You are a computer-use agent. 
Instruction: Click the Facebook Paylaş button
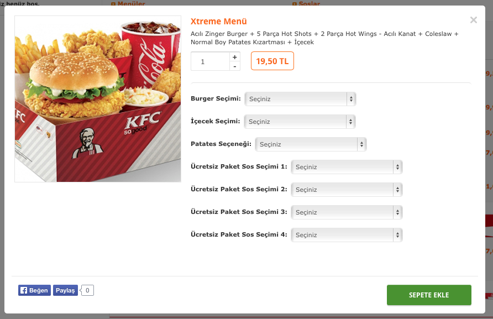(x=65, y=290)
